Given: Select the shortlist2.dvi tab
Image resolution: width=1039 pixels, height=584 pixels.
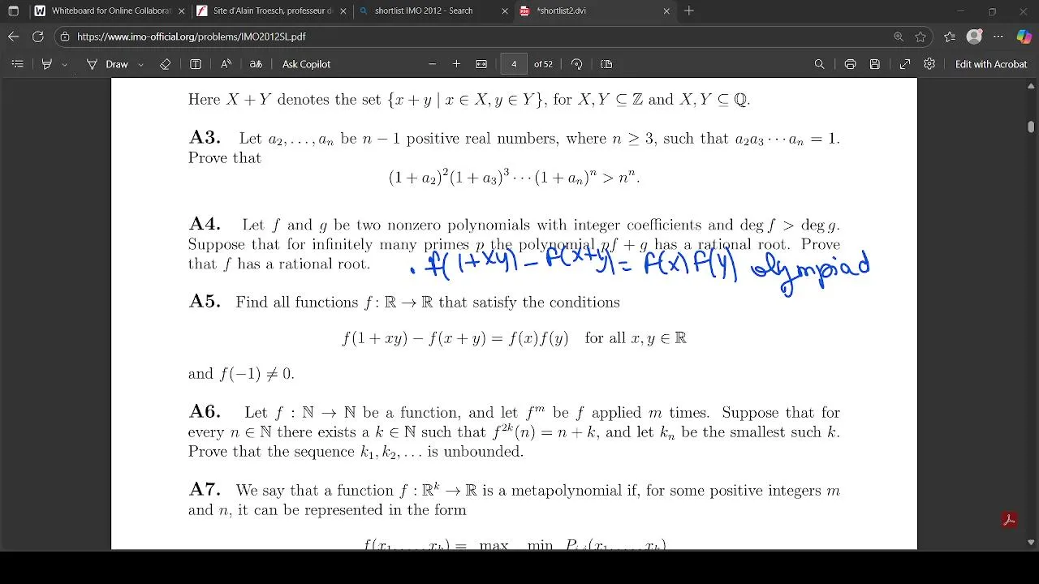Looking at the screenshot, I should [595, 11].
